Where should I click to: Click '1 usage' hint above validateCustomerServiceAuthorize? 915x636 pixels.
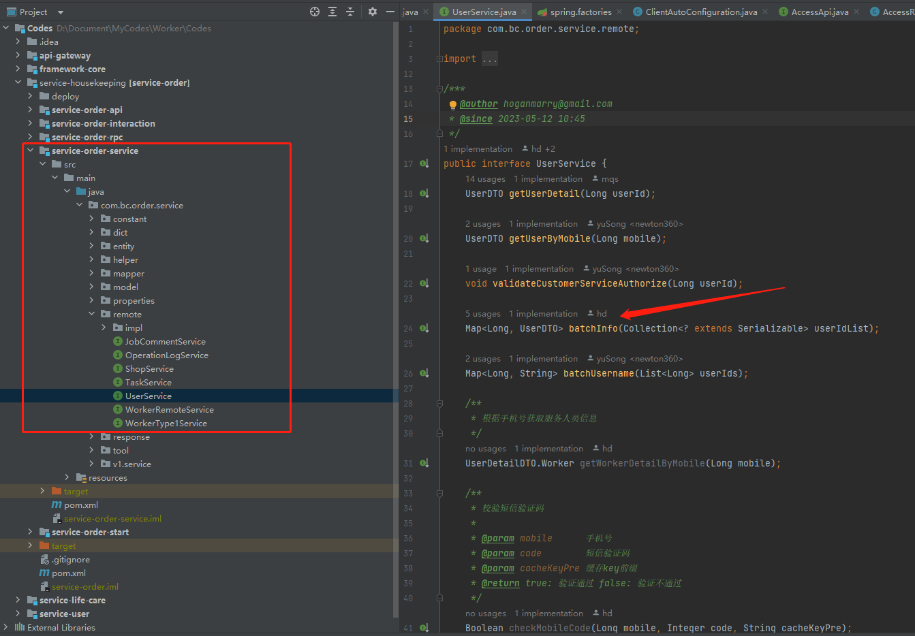pos(481,269)
